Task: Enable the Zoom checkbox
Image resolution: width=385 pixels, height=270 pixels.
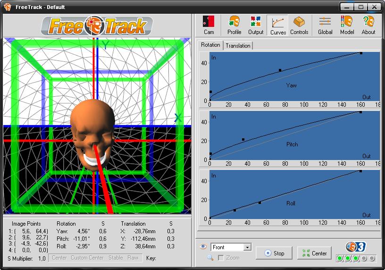Action: coord(221,258)
